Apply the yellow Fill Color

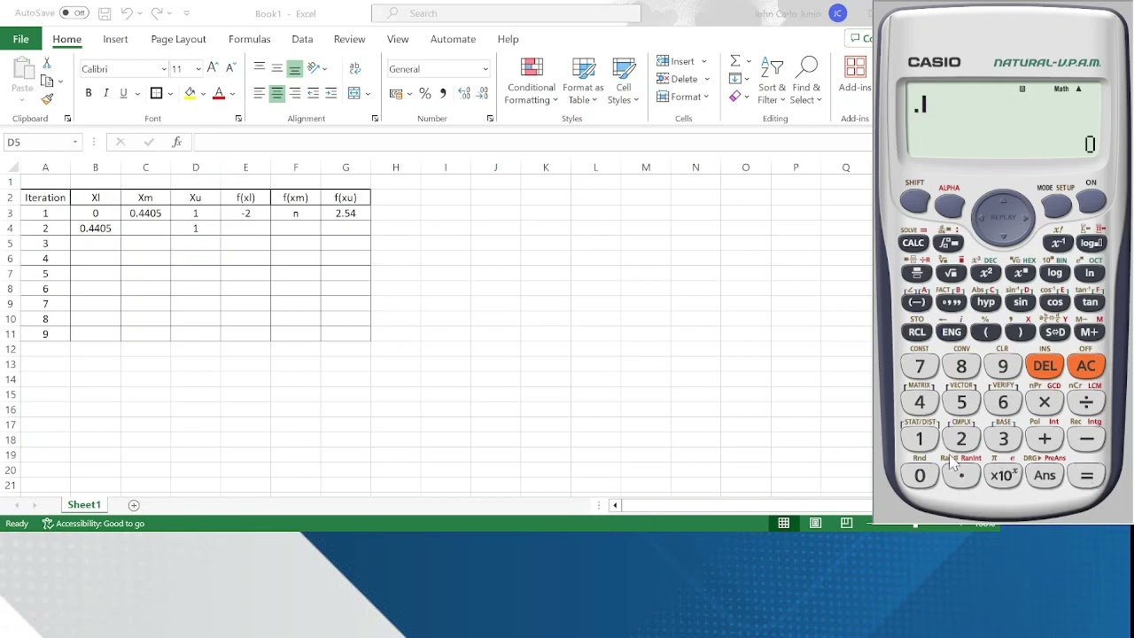(190, 93)
